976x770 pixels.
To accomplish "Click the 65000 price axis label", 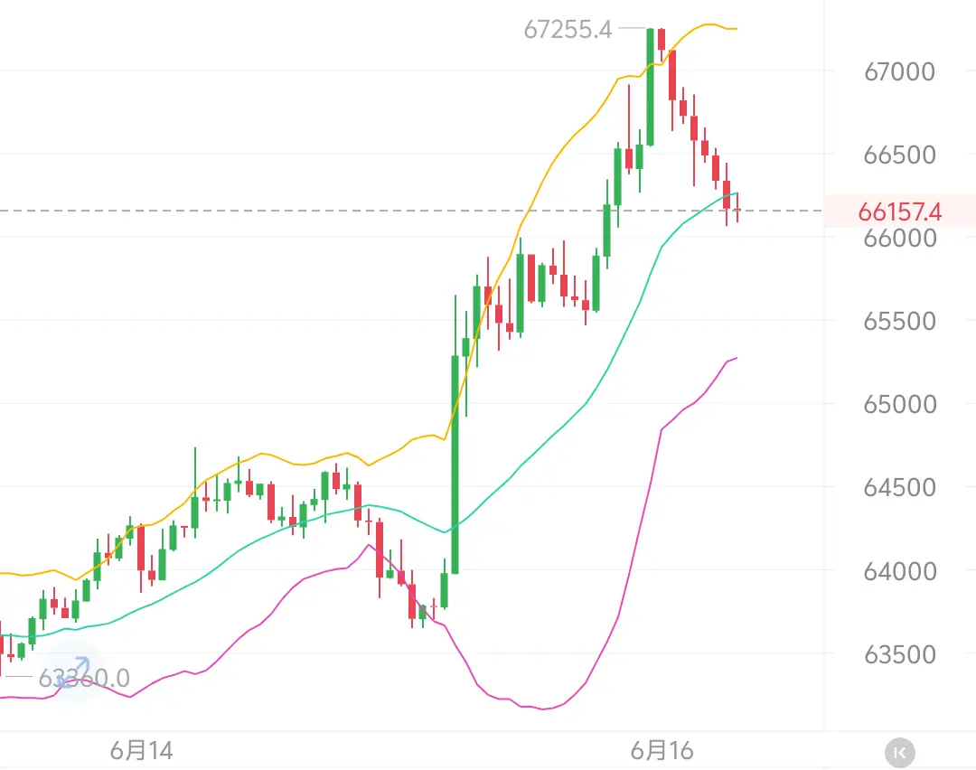I will pos(899,404).
